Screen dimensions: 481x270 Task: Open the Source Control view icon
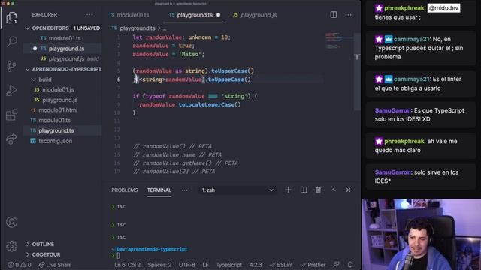[x=12, y=66]
